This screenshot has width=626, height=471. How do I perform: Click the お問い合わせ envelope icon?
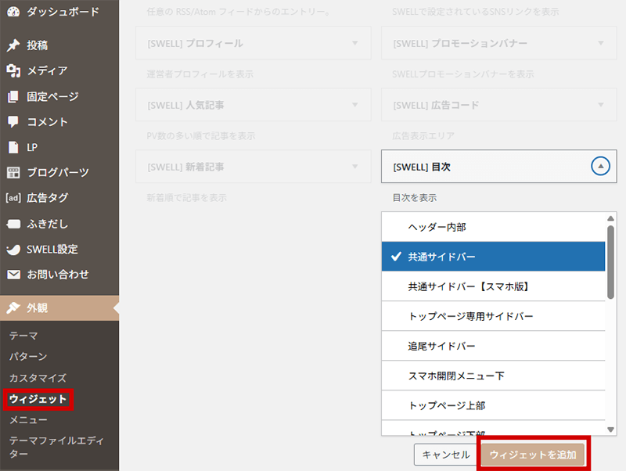coord(13,275)
